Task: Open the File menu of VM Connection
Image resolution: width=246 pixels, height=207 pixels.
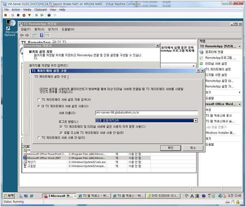Action: click(6, 10)
